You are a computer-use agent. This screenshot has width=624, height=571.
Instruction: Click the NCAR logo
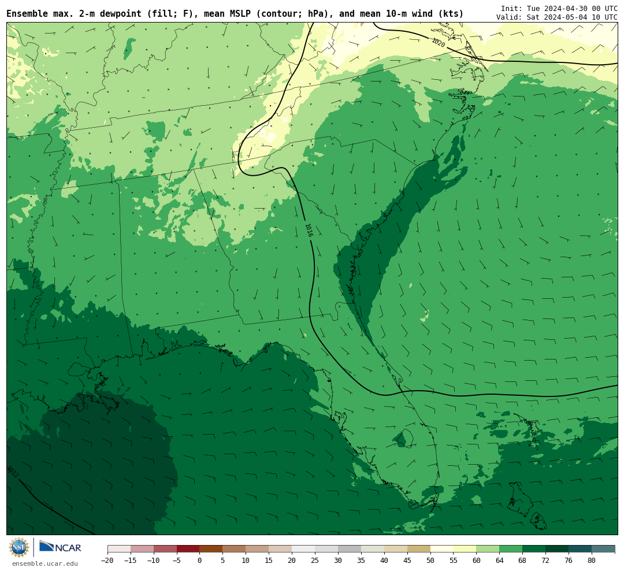(60, 547)
